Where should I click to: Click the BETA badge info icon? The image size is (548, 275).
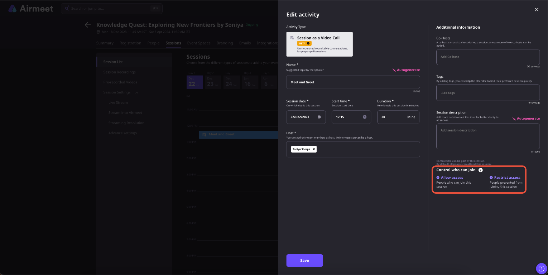308,43
